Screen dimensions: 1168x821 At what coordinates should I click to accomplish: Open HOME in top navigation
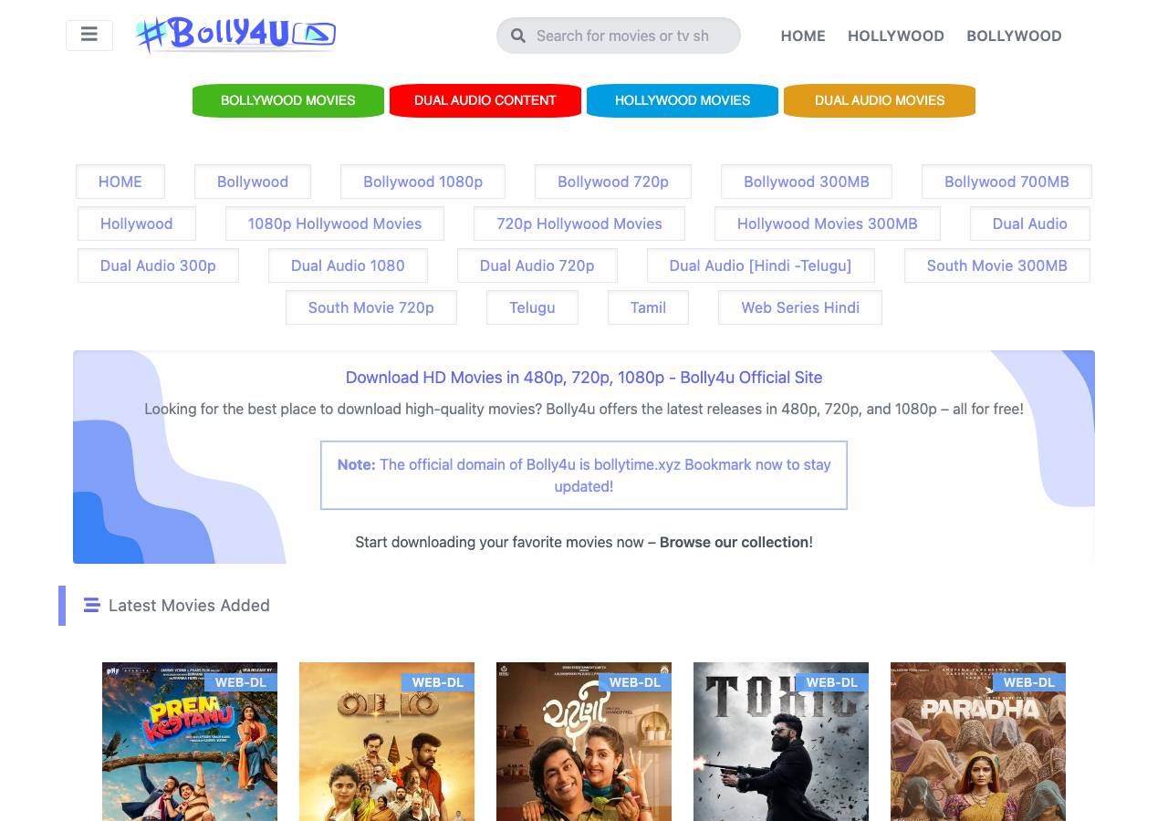point(803,36)
